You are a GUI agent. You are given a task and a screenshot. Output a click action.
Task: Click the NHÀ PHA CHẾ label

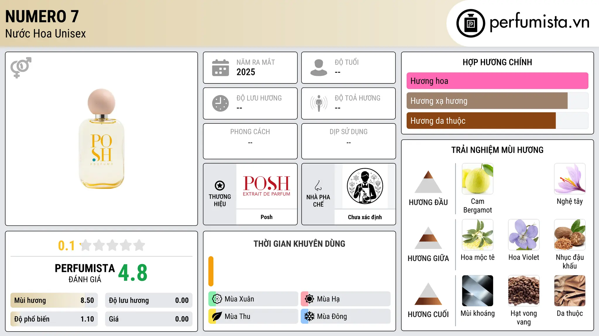click(x=318, y=201)
